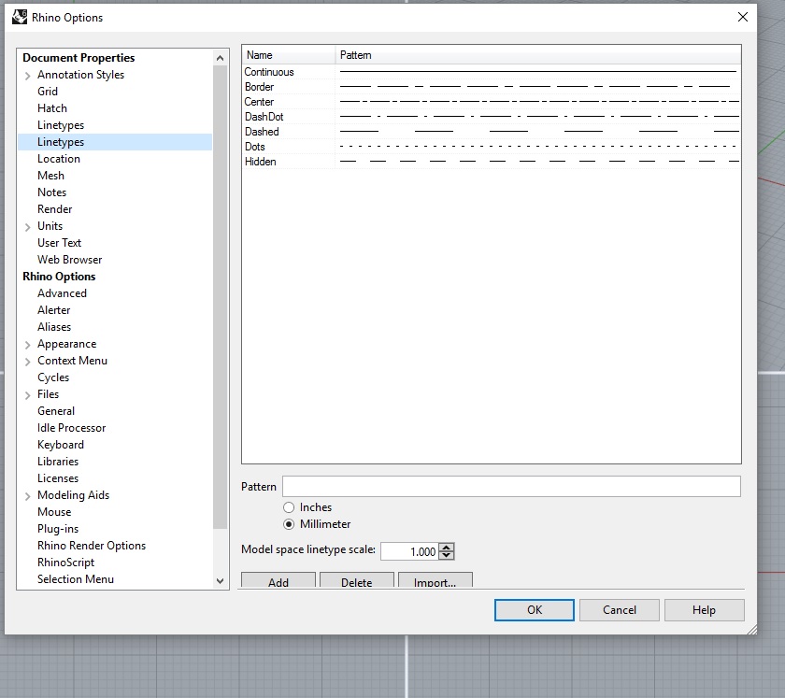The image size is (785, 698).
Task: Open the Alerter options page
Action: pyautogui.click(x=53, y=310)
